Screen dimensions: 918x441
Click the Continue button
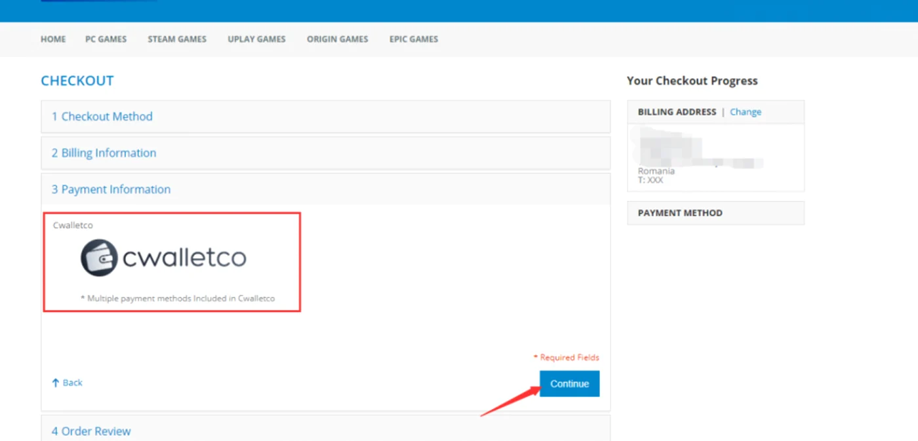[x=569, y=384]
